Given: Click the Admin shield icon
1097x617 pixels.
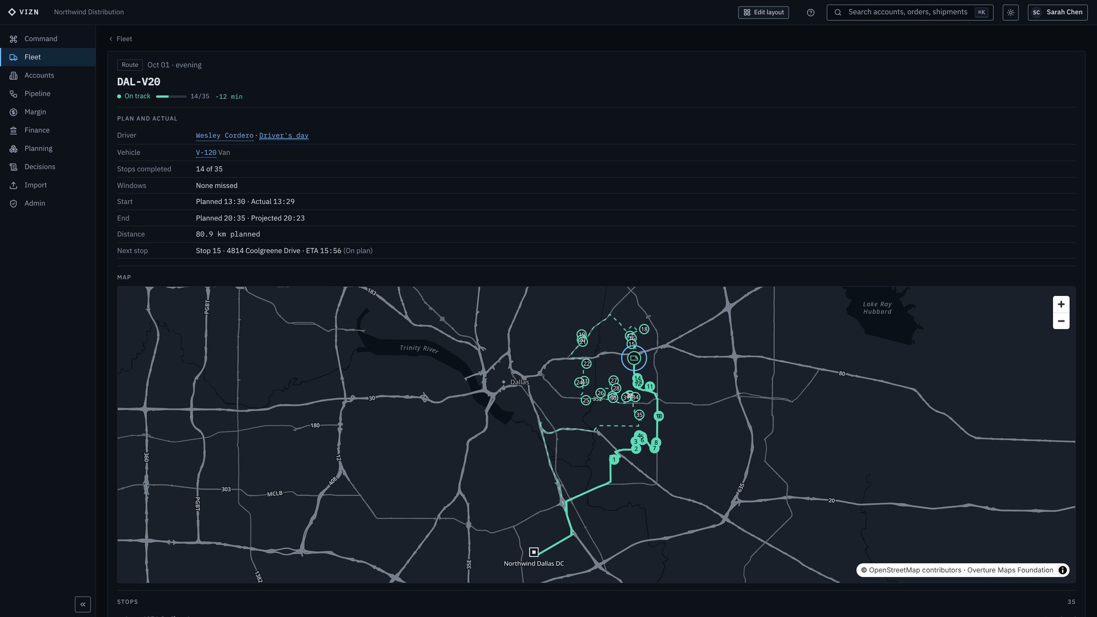Looking at the screenshot, I should pos(13,203).
